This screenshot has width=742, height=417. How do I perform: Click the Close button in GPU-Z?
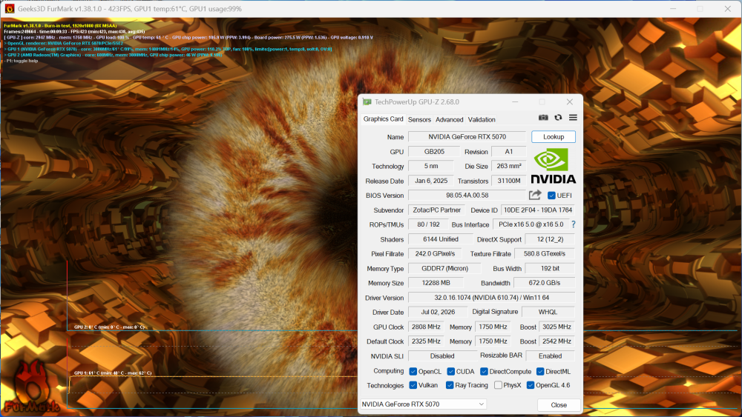[559, 404]
